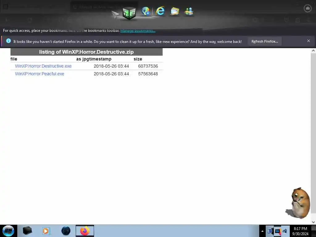This screenshot has width=316, height=237.
Task: Switch to Firefox in the taskbar
Action: pos(85,231)
